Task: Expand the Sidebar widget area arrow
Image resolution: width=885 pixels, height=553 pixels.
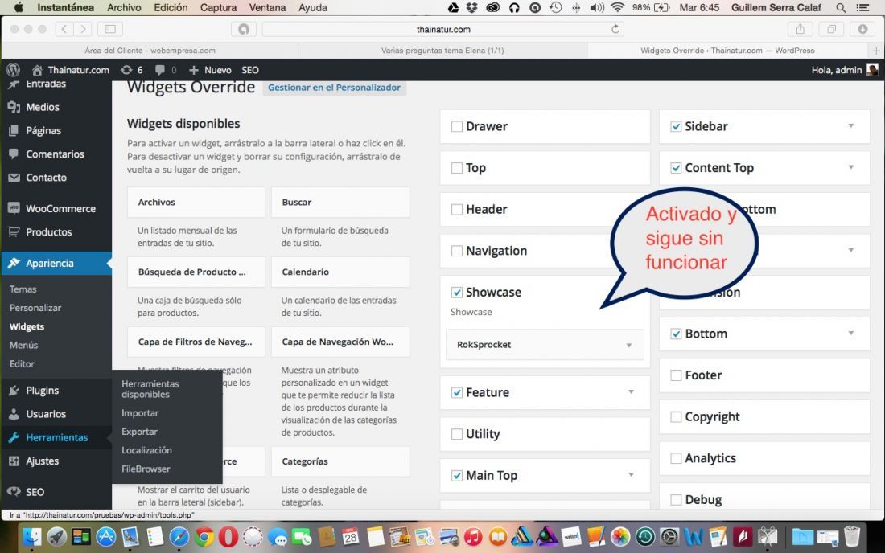Action: tap(850, 125)
